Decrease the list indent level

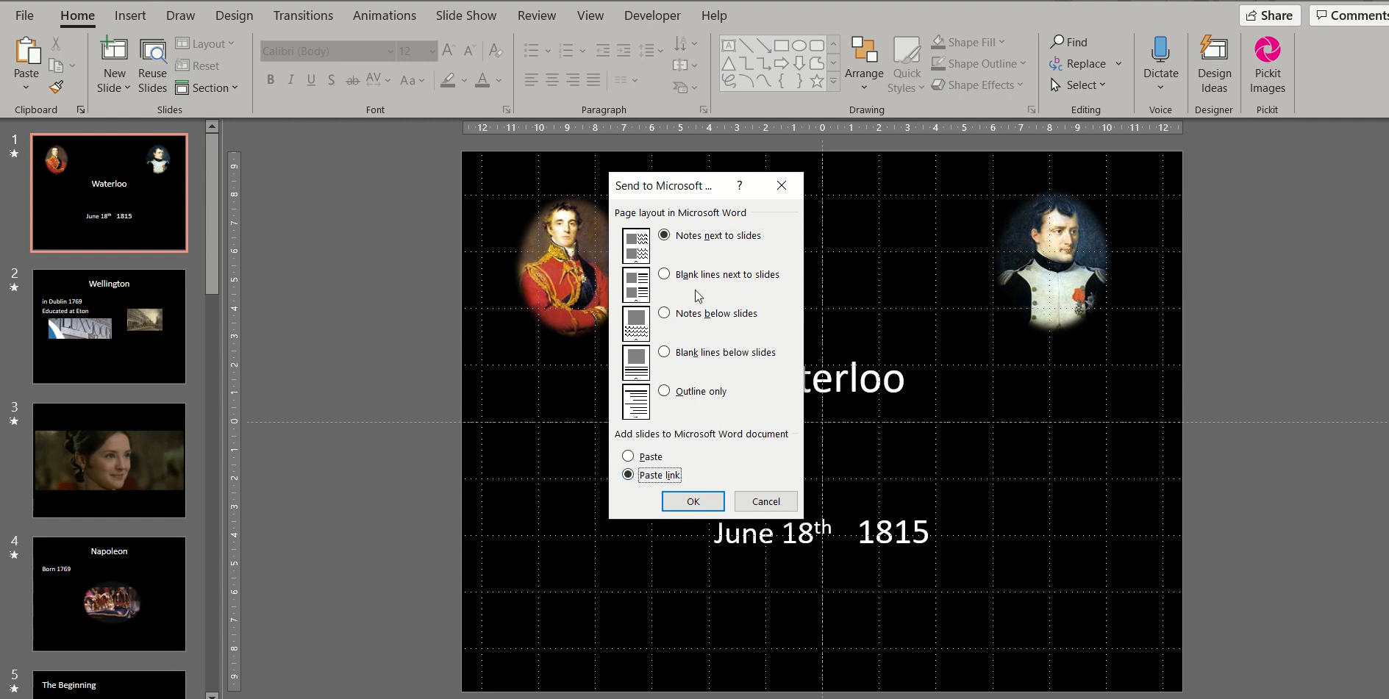coord(603,51)
